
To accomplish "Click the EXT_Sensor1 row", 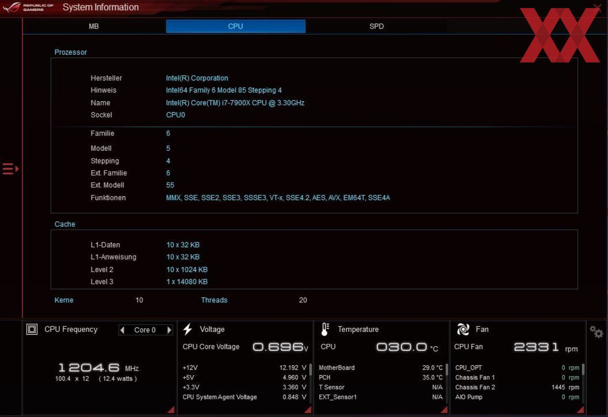I will tap(381, 397).
